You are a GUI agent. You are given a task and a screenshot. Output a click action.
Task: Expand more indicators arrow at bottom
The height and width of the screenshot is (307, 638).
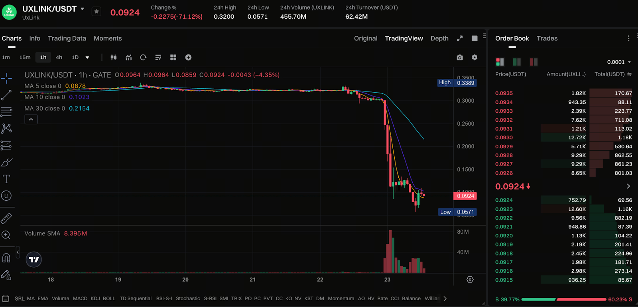coord(445,298)
